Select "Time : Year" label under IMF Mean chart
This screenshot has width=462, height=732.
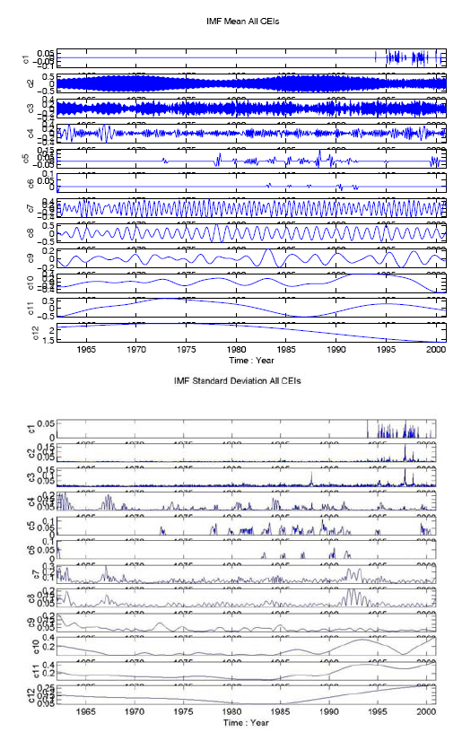tap(251, 360)
